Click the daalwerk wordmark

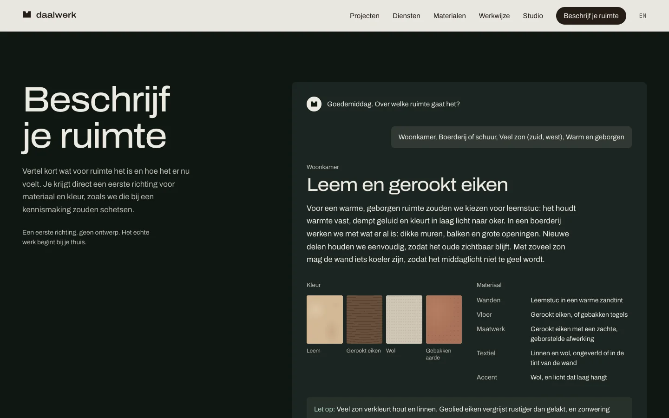pyautogui.click(x=56, y=15)
